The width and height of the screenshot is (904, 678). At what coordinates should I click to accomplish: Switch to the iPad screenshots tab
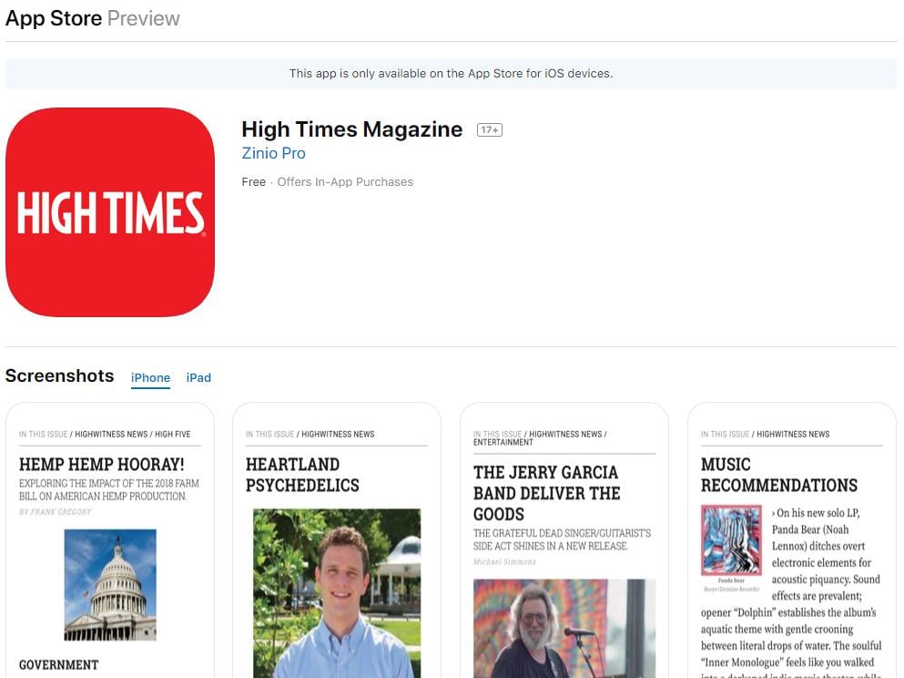tap(198, 378)
